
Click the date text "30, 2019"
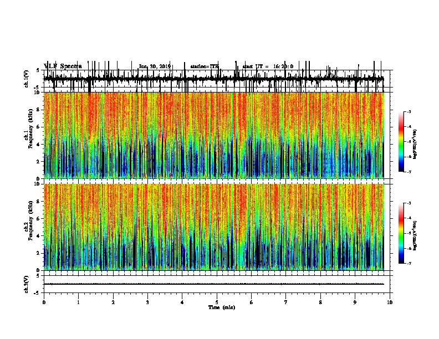160,66
